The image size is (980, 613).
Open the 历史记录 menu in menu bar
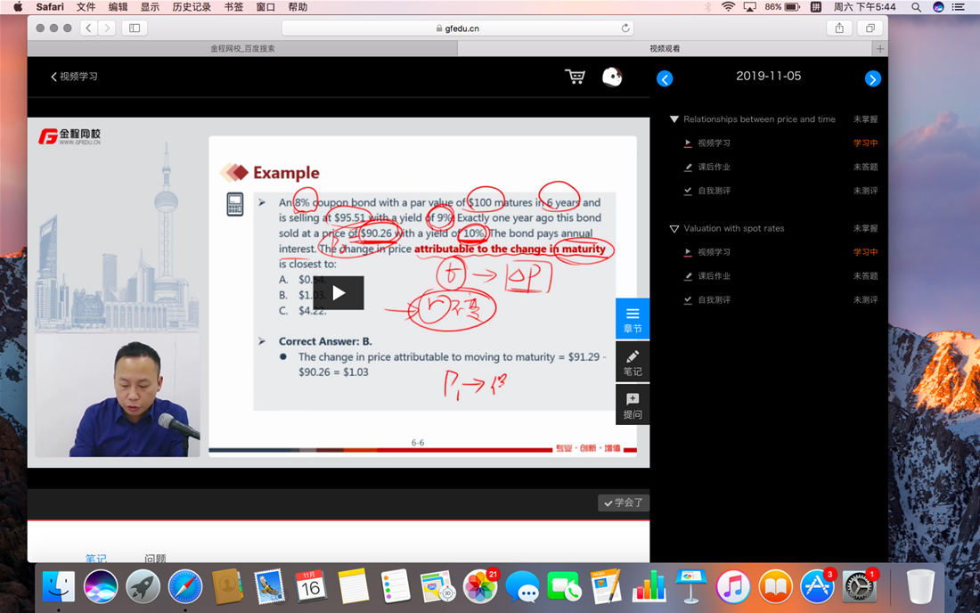(x=192, y=7)
